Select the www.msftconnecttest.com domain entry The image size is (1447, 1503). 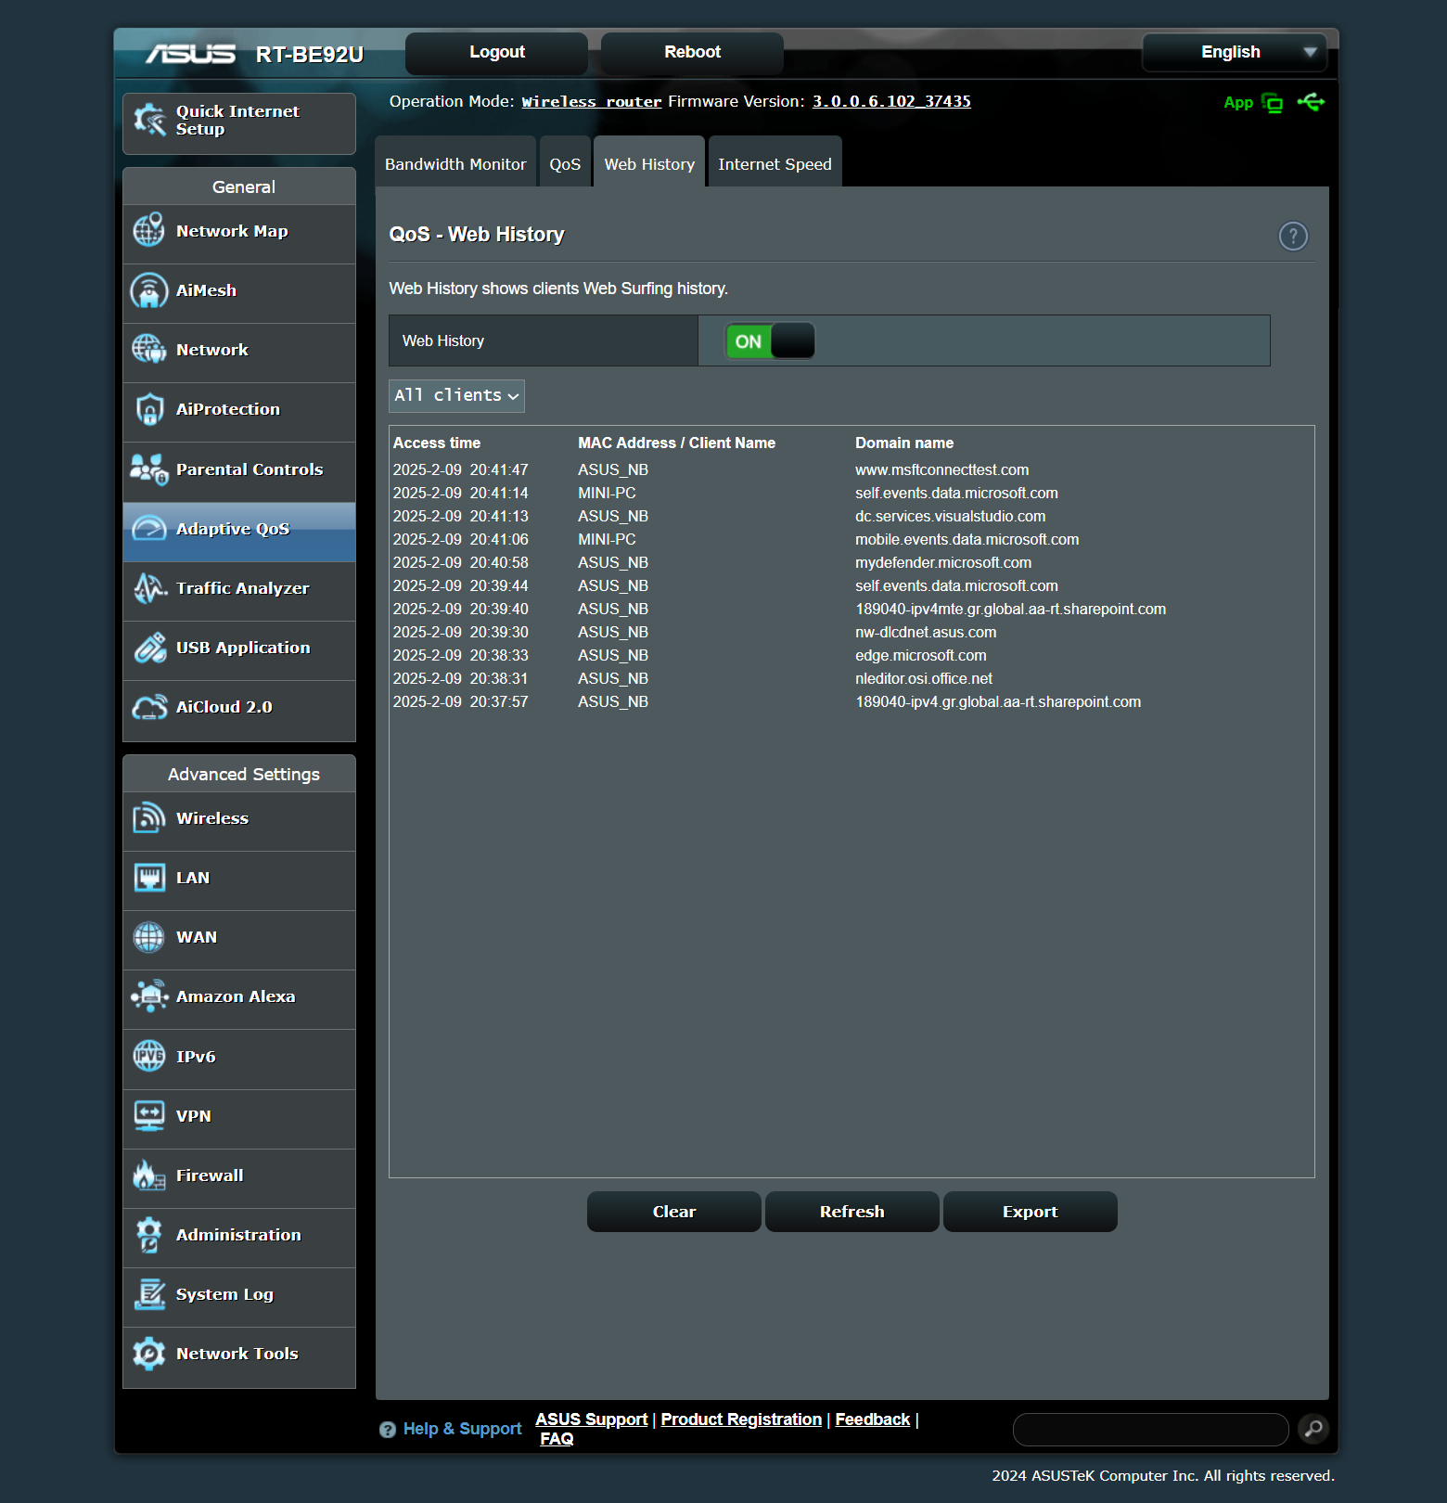pyautogui.click(x=942, y=470)
